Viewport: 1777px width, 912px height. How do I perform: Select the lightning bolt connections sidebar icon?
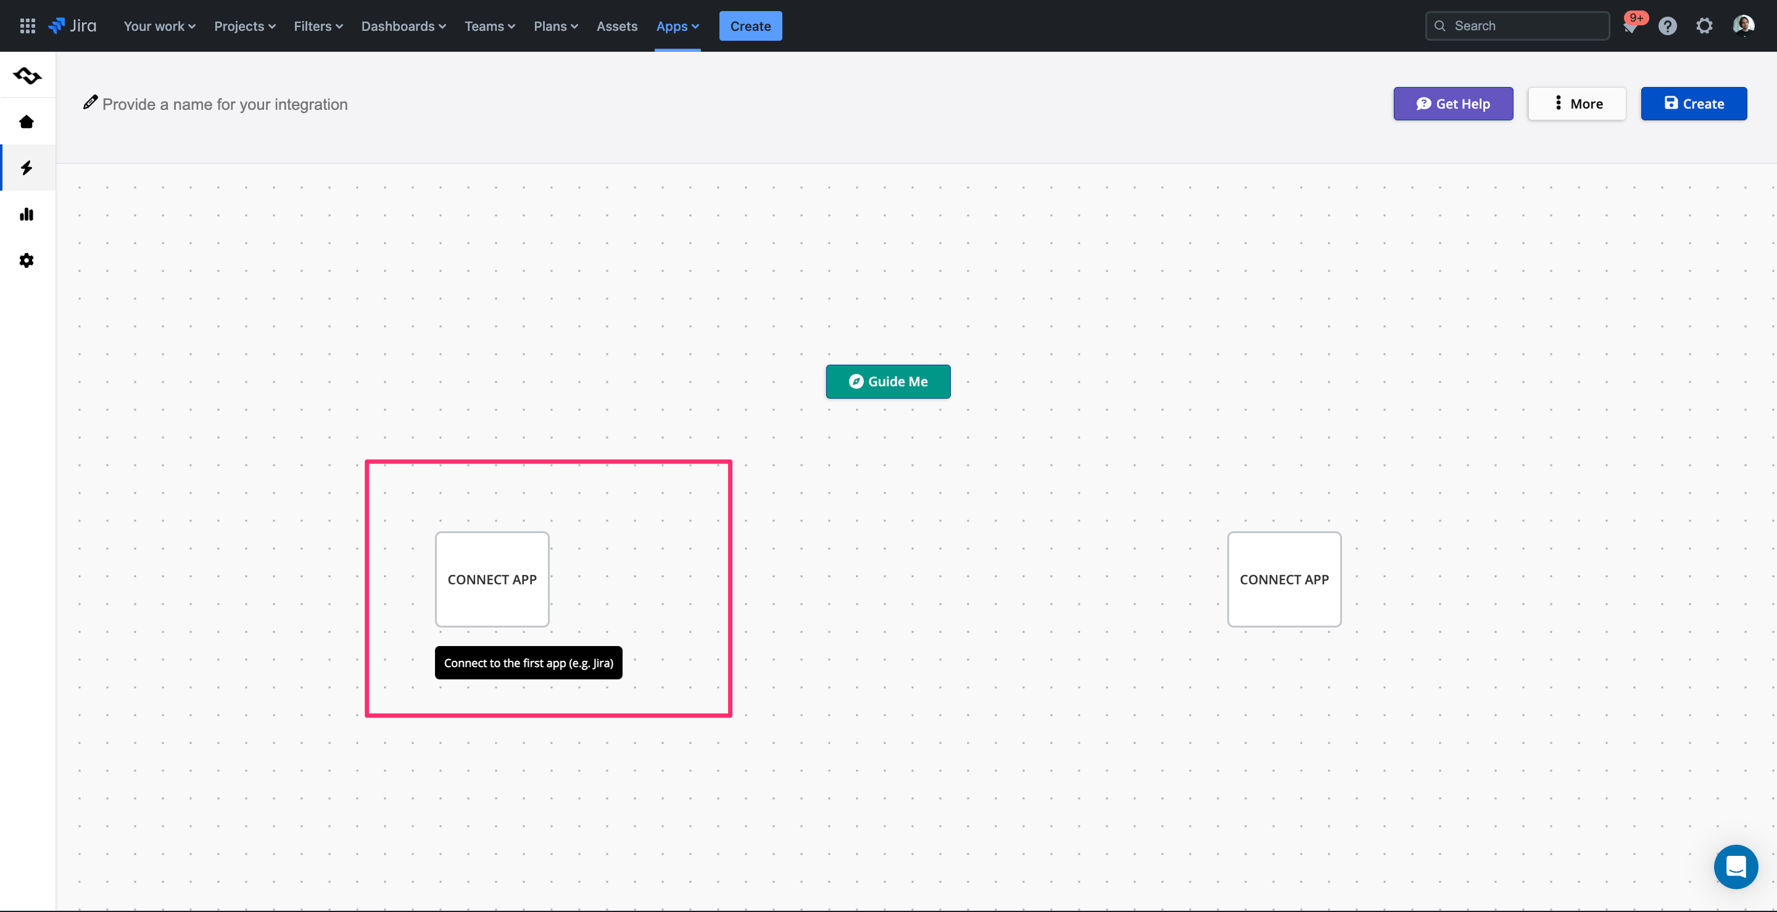click(x=27, y=168)
